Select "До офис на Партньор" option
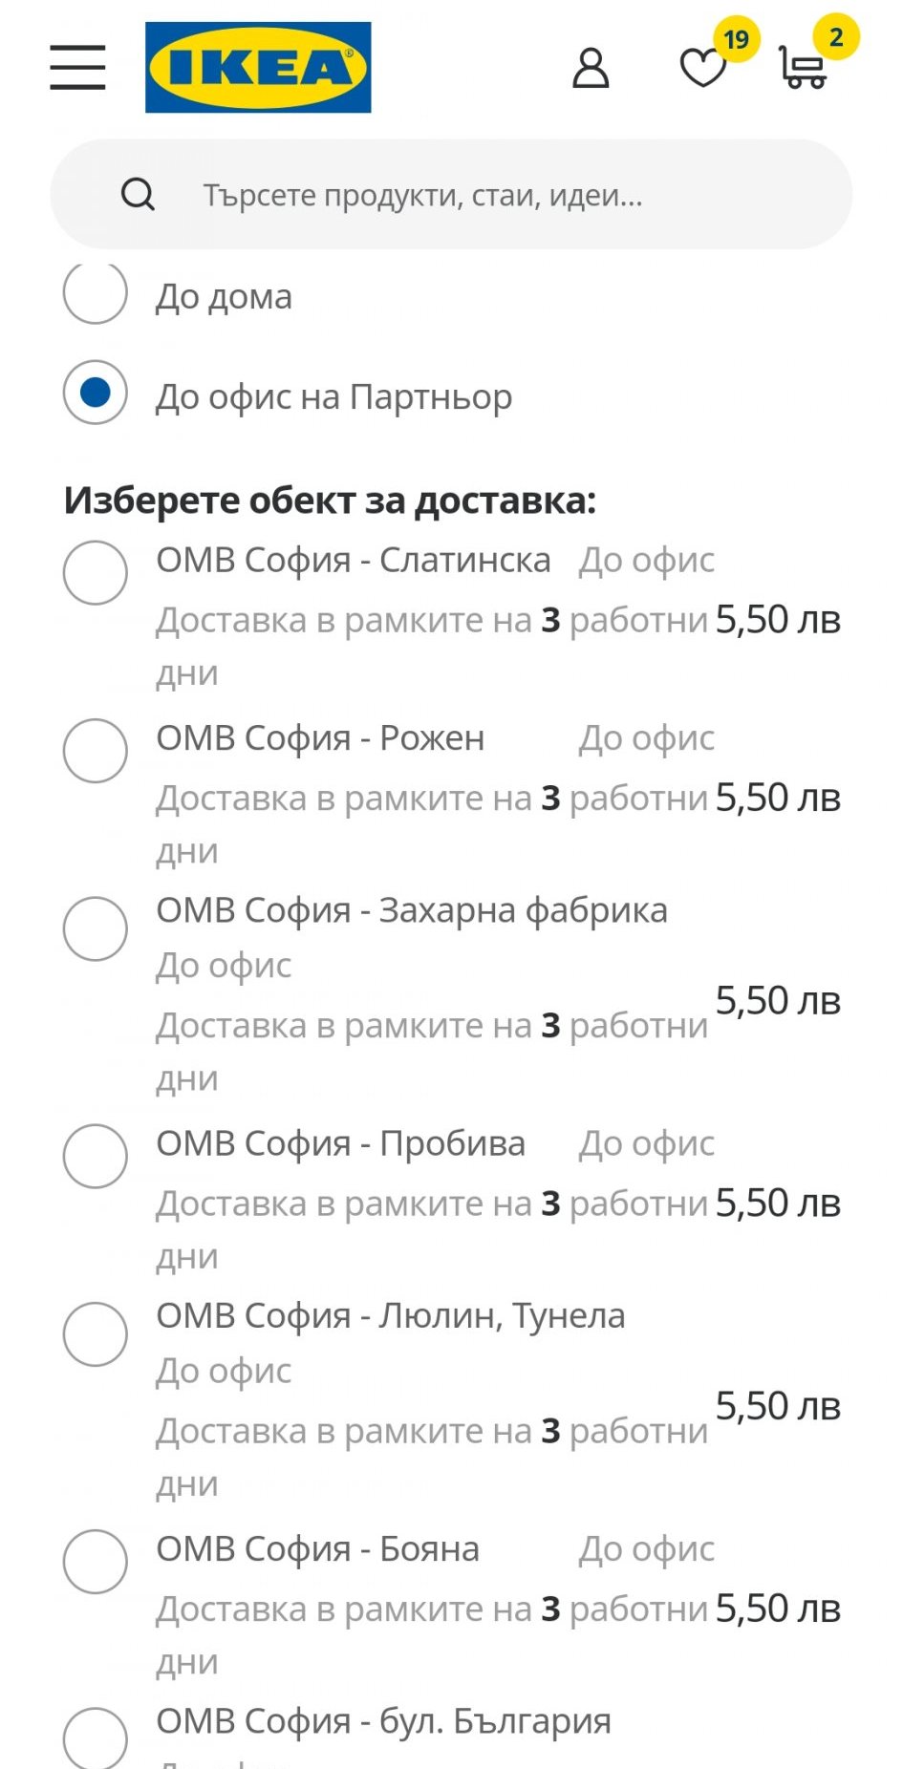The height and width of the screenshot is (1769, 903). point(96,393)
